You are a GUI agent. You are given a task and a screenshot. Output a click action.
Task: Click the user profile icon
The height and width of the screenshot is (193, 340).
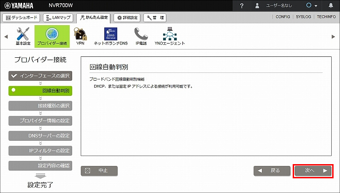tap(257, 6)
